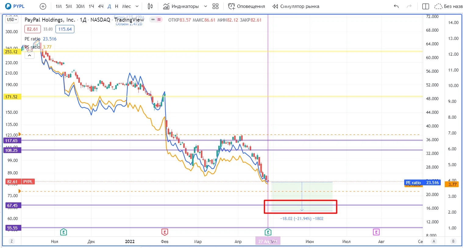Change currency with USD dropdown
This screenshot has height=248, width=463.
[x=12, y=19]
